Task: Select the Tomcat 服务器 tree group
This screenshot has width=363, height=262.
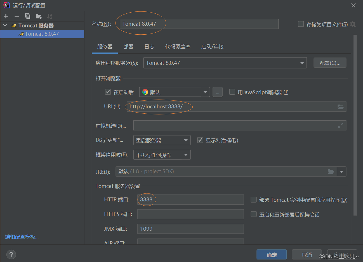Action: click(42, 25)
